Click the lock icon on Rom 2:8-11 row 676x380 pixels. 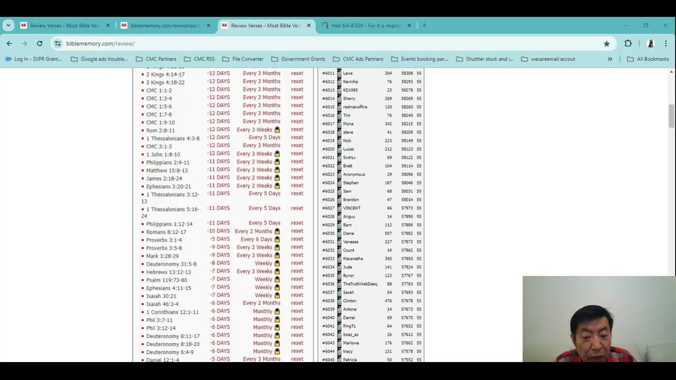click(277, 130)
